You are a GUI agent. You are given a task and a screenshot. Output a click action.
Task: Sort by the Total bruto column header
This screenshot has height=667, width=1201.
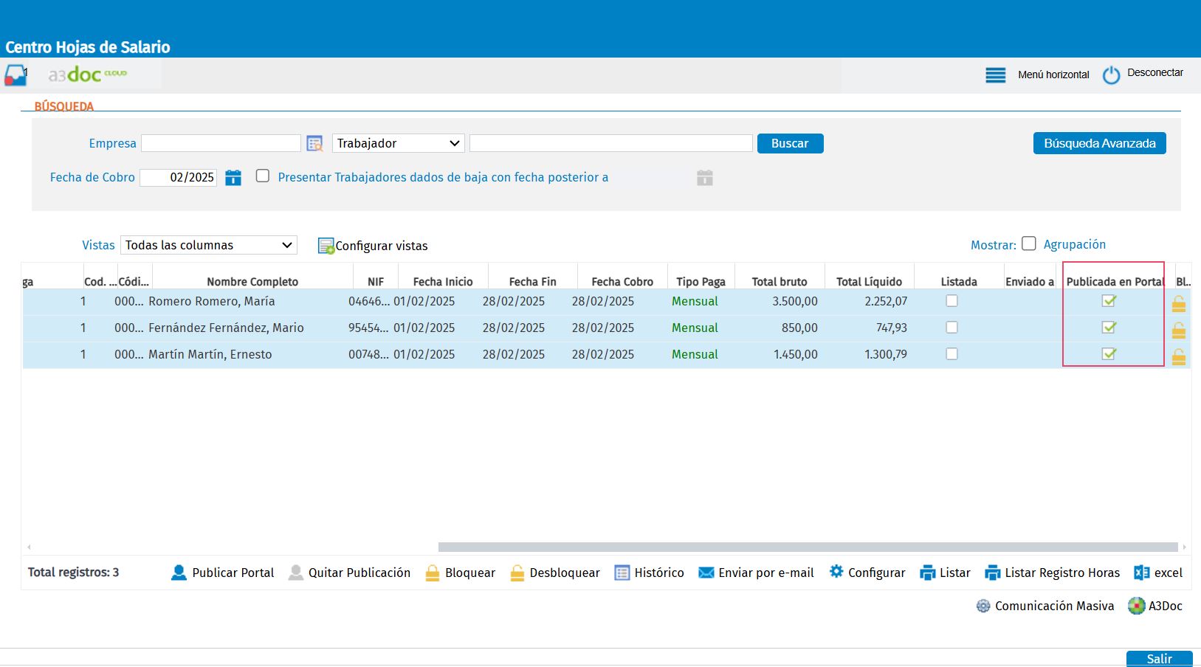780,282
